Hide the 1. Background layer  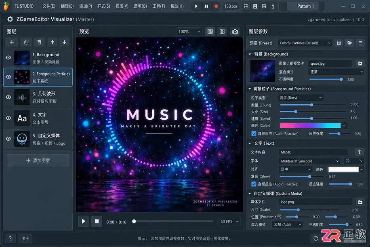click(8, 58)
